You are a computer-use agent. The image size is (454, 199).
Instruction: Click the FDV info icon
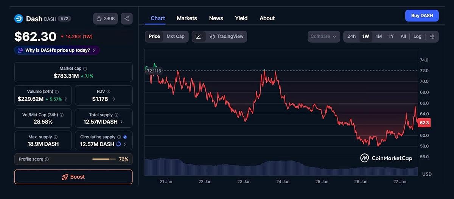click(109, 92)
